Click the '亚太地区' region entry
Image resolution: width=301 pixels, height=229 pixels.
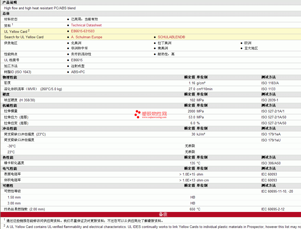[x=251, y=48]
